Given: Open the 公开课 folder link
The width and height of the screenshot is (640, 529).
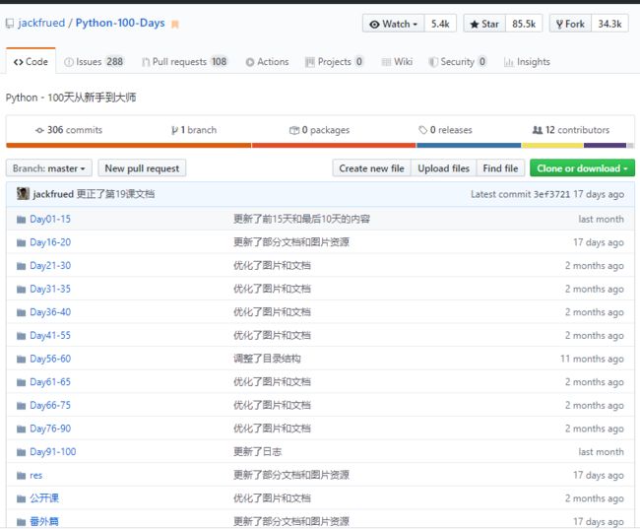Looking at the screenshot, I should coord(44,498).
